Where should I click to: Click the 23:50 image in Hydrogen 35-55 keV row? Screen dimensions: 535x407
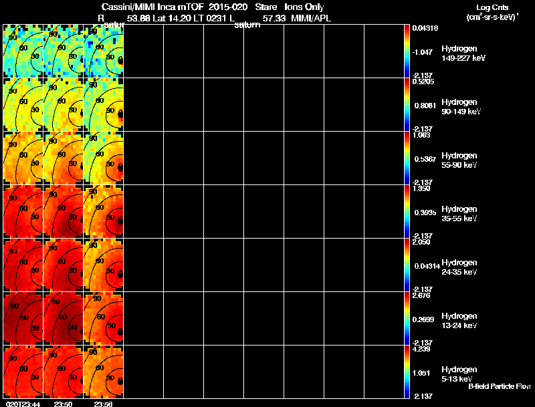click(63, 211)
